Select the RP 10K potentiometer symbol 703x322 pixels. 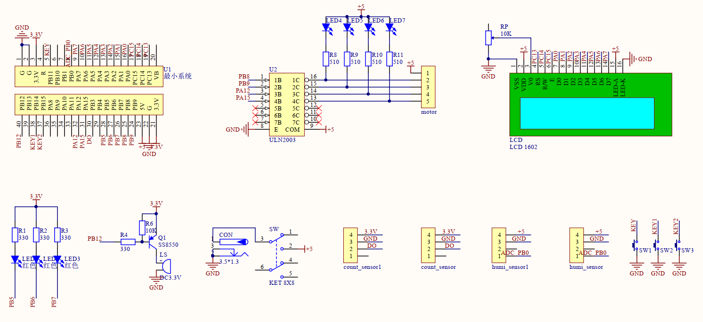pyautogui.click(x=488, y=38)
